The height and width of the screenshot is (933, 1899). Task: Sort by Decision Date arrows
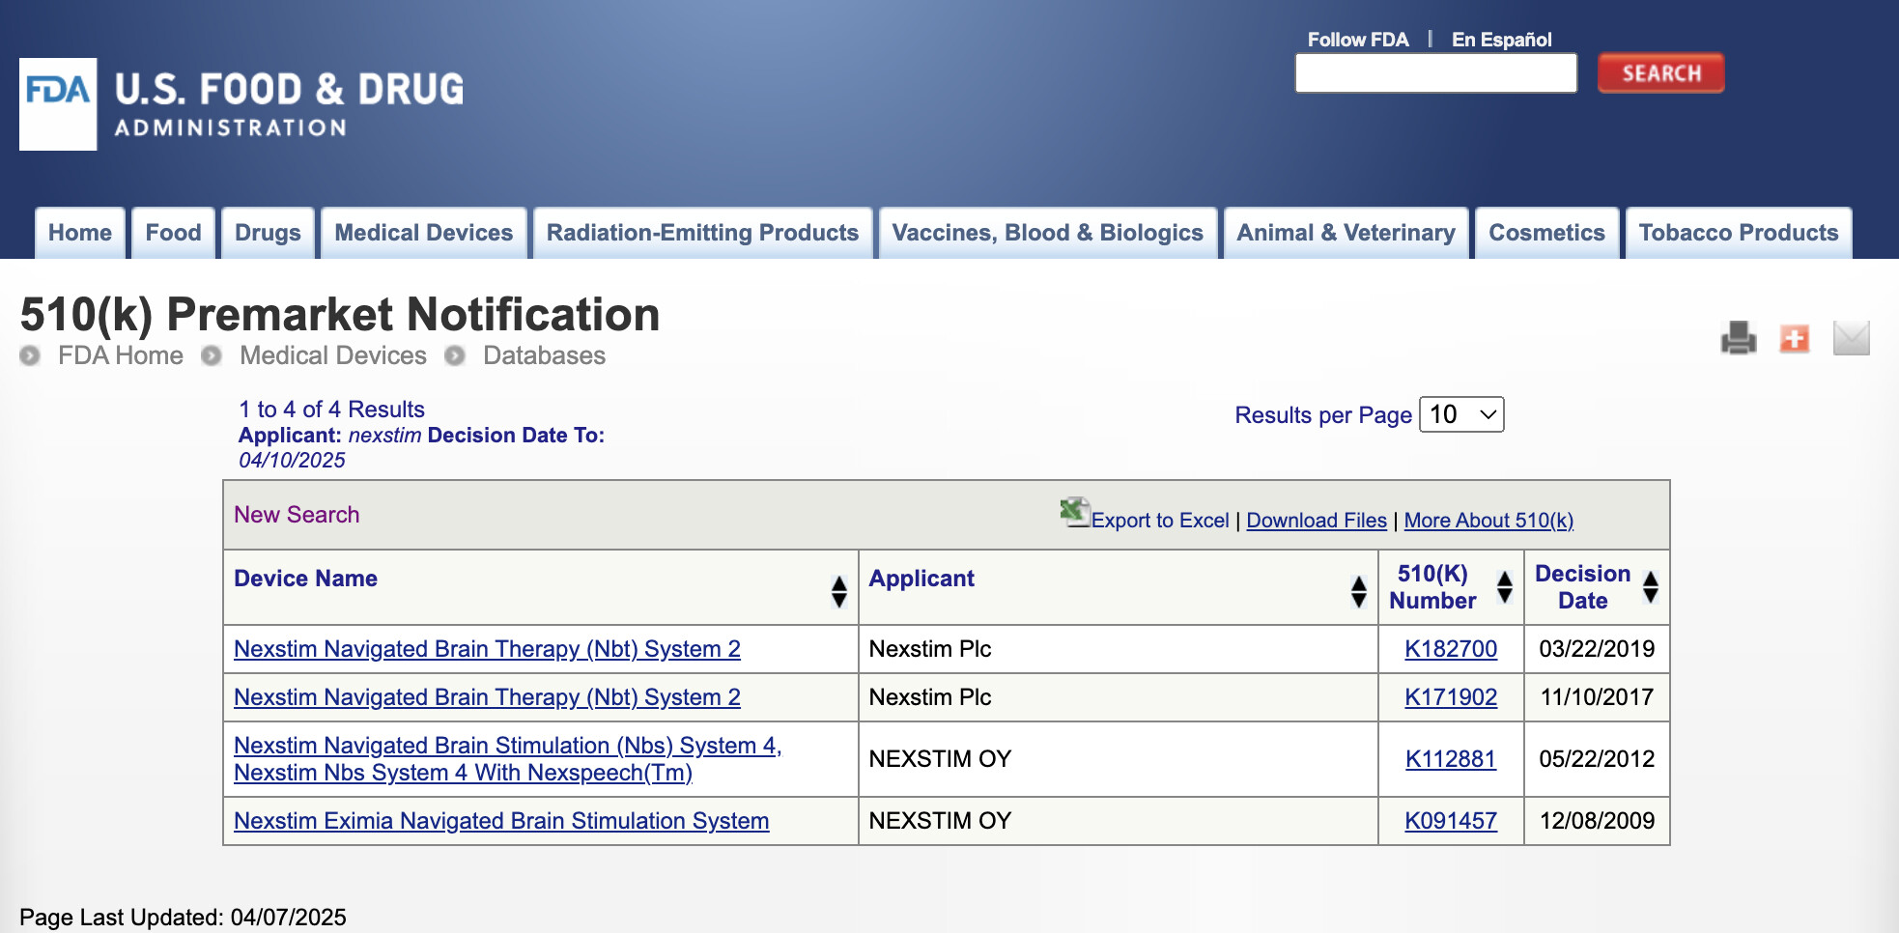tap(1650, 586)
